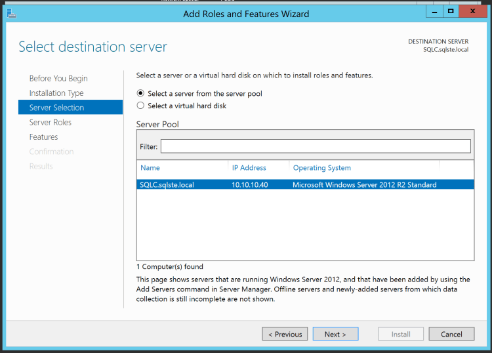Maximize the wizard window
This screenshot has width=492, height=353.
coord(451,11)
